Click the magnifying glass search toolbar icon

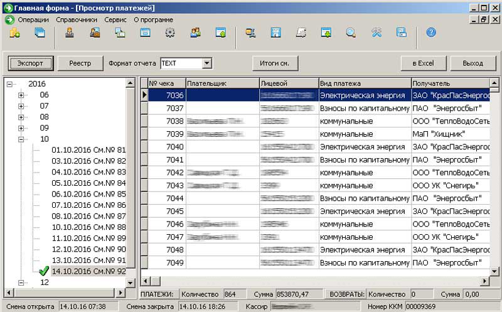[351, 33]
